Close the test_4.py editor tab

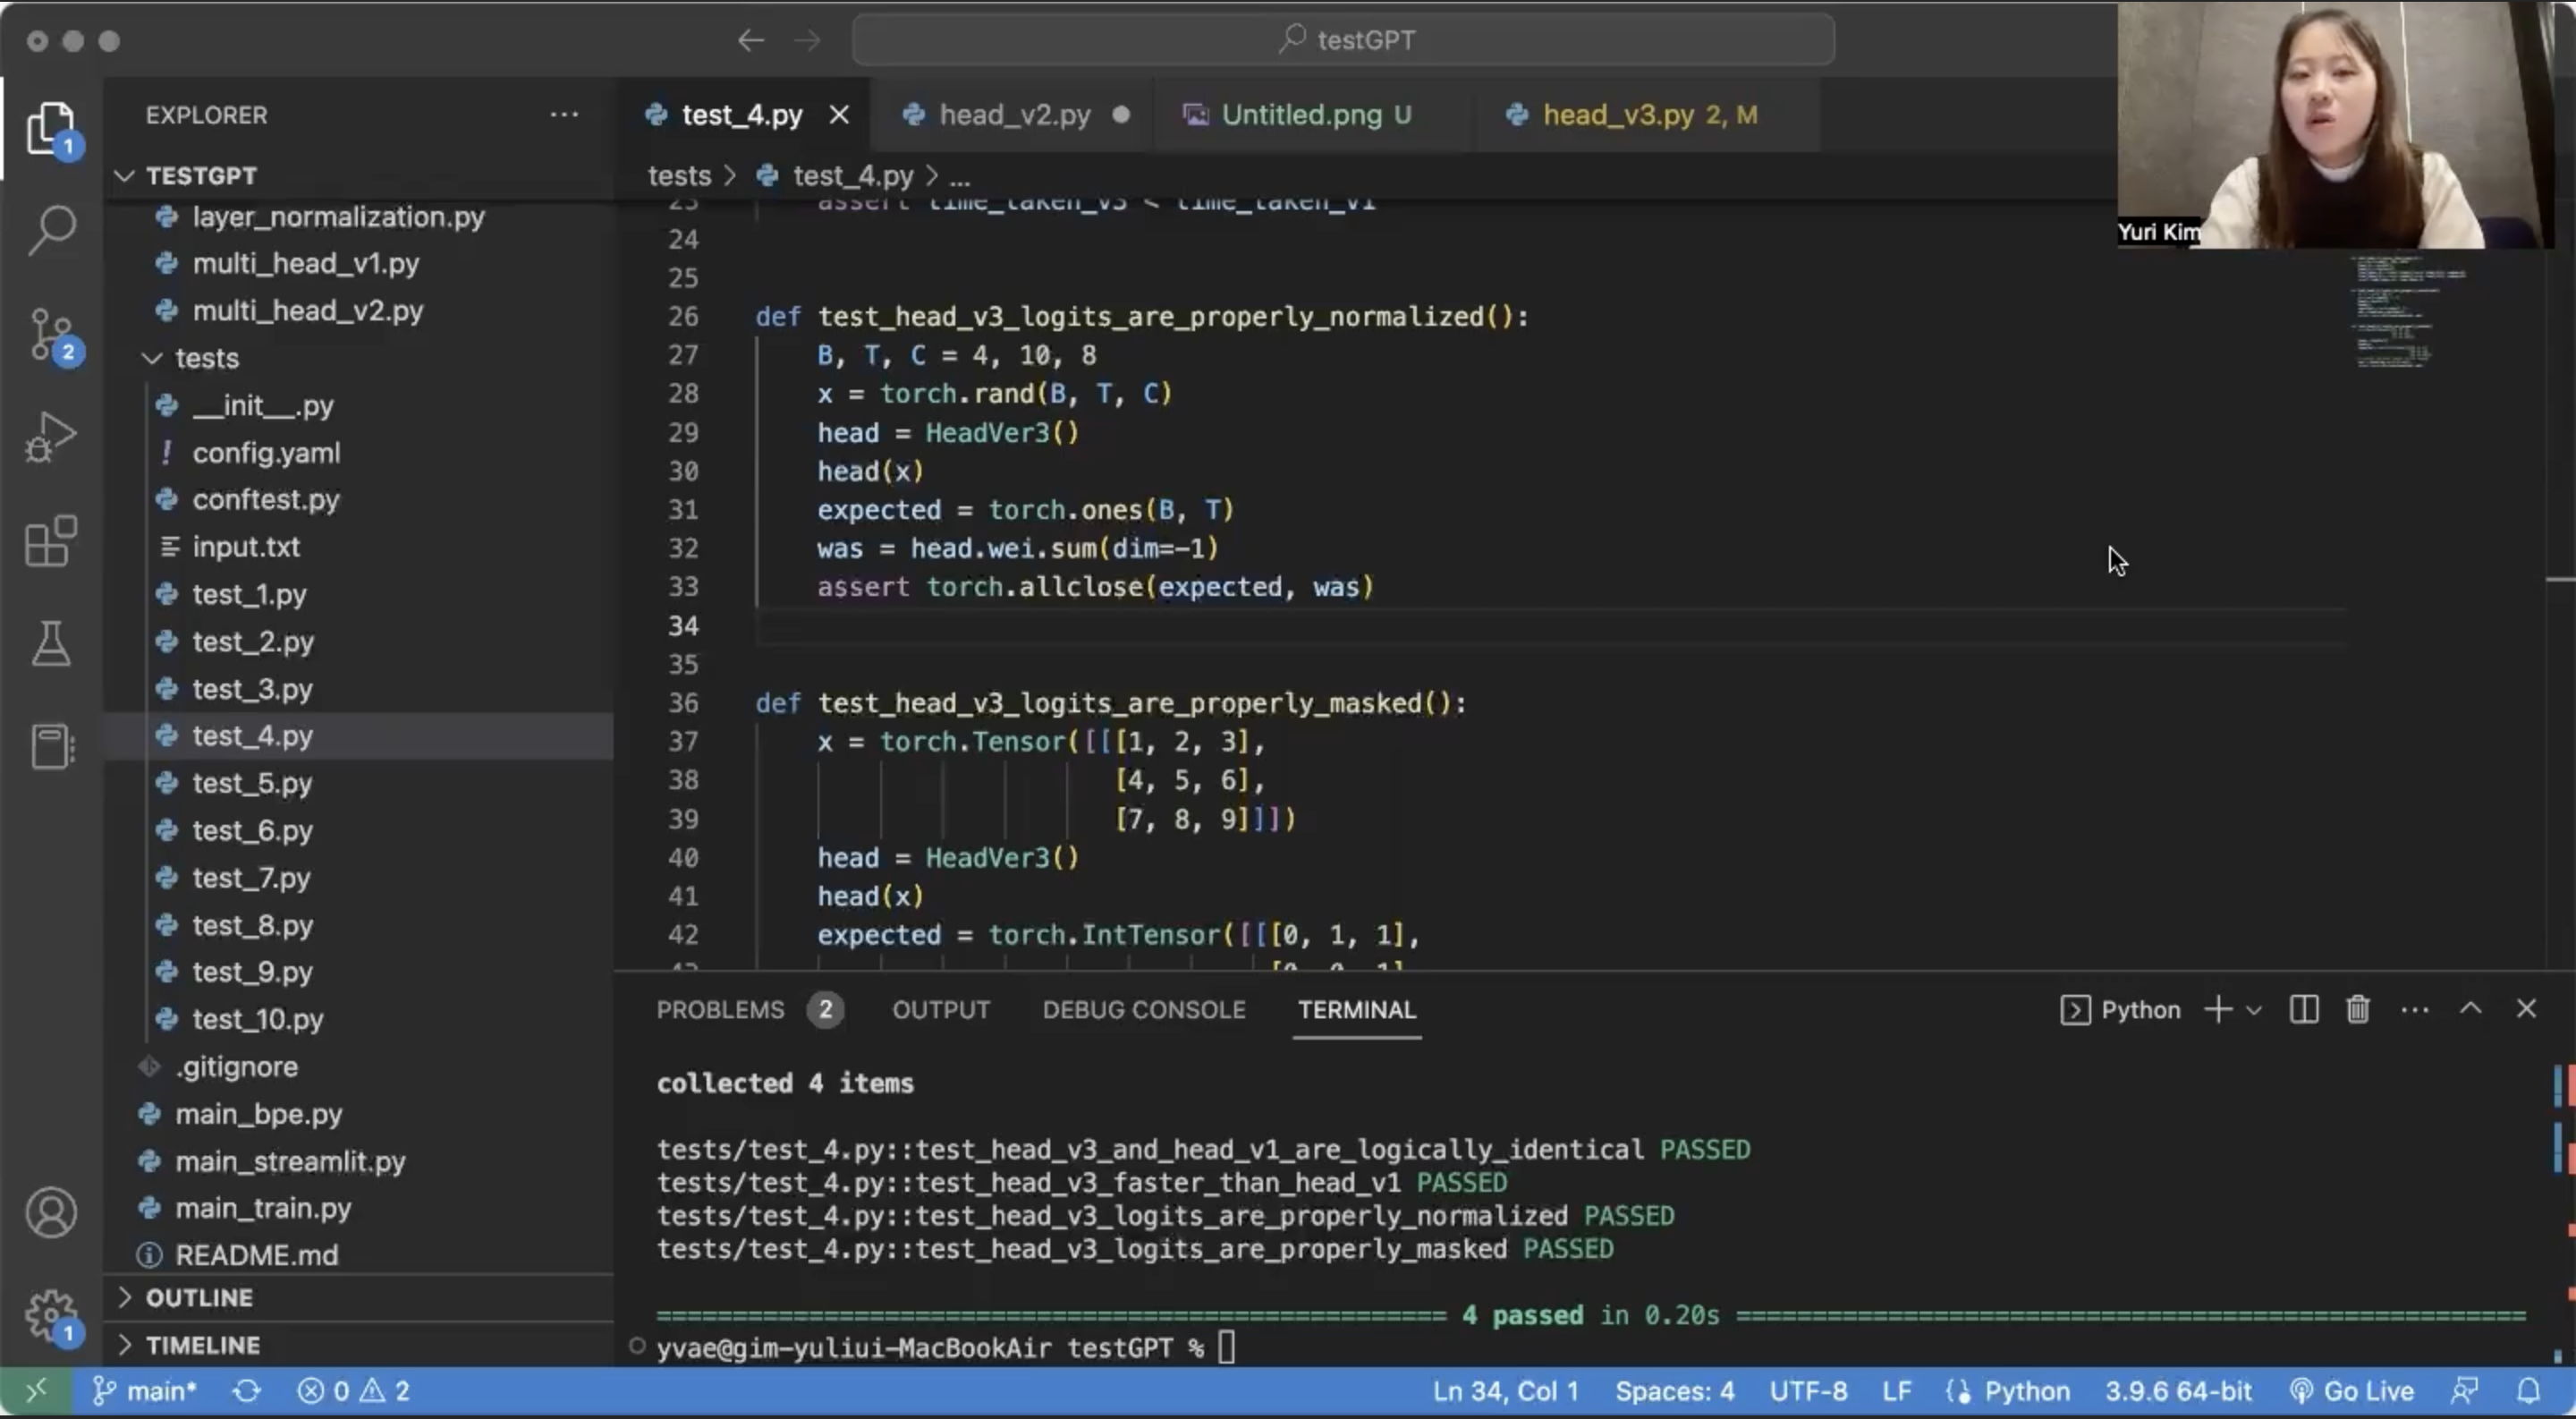click(839, 115)
